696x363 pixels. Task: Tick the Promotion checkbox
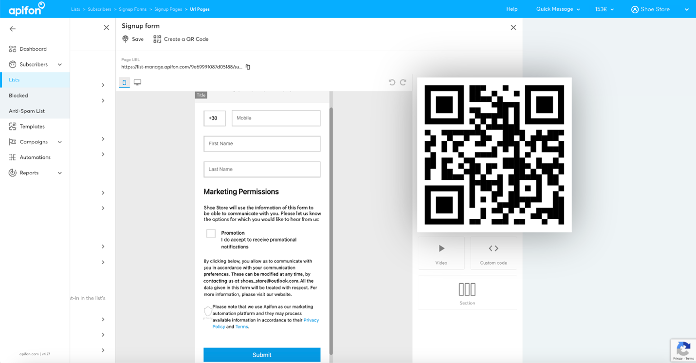(x=211, y=233)
